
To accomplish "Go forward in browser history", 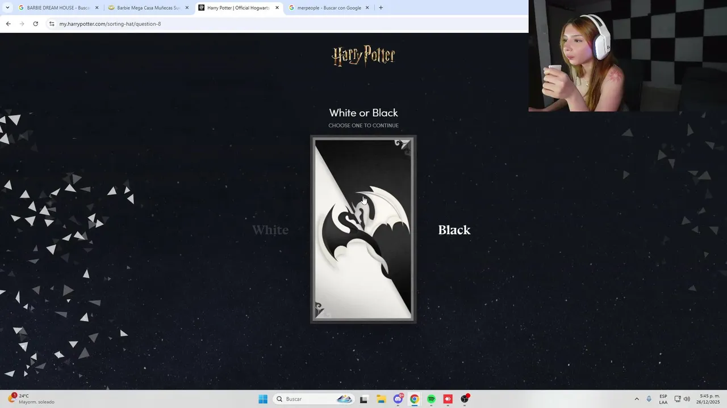I will point(22,24).
